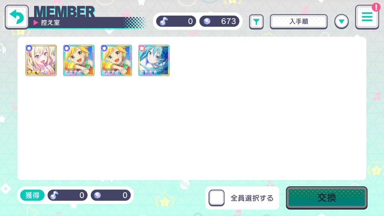The image size is (384, 216).
Task: Tap the green back arrow button
Action: (x=16, y=17)
